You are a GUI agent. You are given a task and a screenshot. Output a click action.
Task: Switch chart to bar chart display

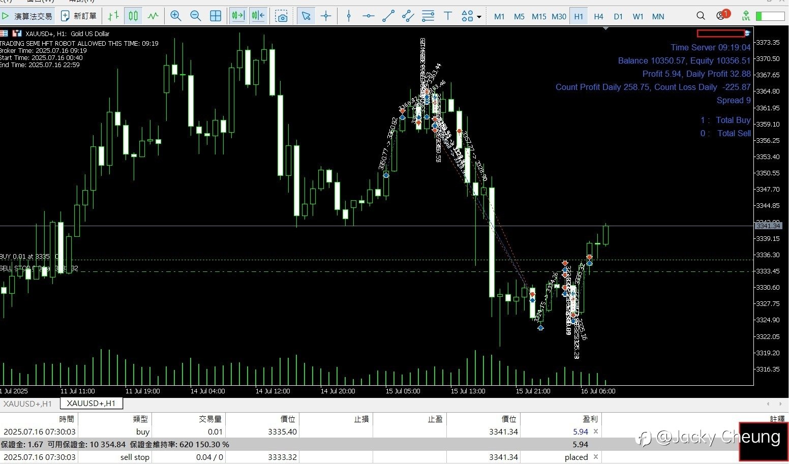pyautogui.click(x=113, y=16)
